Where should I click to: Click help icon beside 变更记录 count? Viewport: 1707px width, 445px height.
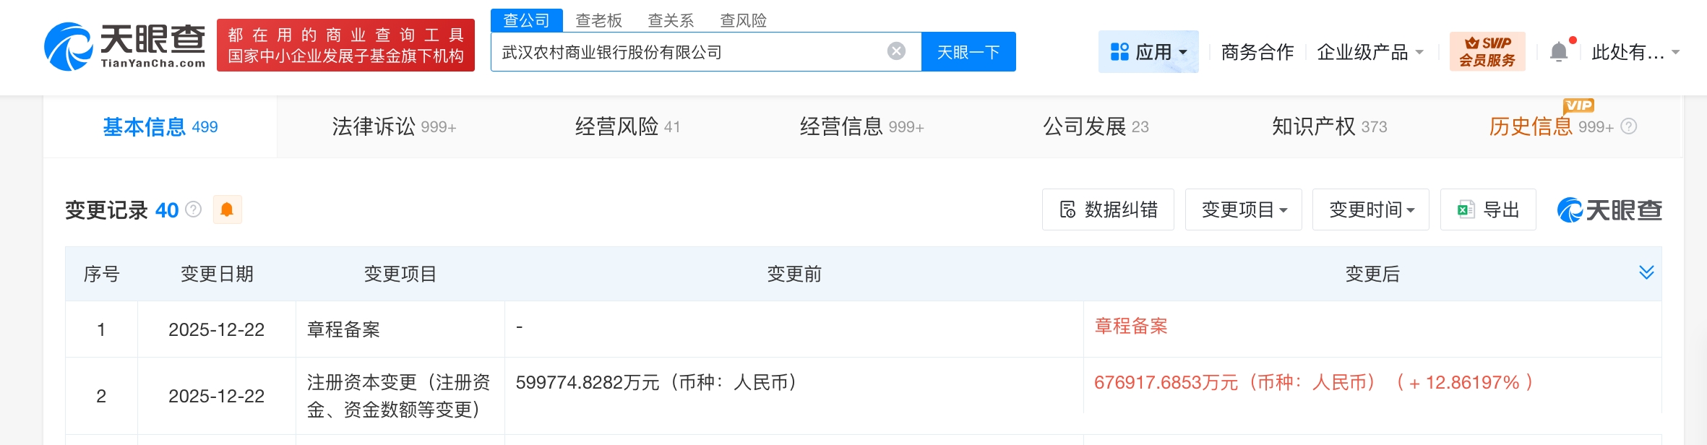(x=194, y=209)
